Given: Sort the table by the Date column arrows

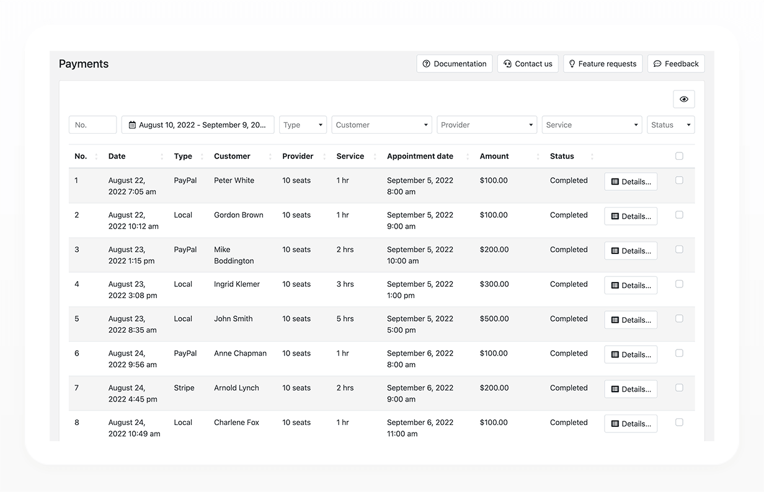Looking at the screenshot, I should 162,157.
